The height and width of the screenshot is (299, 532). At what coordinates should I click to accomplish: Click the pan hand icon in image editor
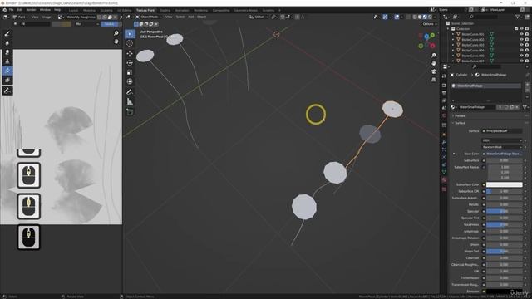116,42
